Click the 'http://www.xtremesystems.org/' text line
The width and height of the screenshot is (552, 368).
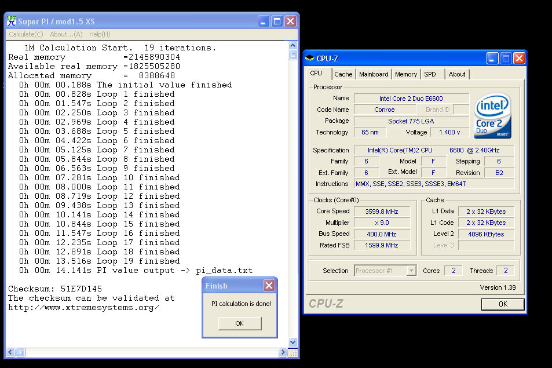point(84,307)
